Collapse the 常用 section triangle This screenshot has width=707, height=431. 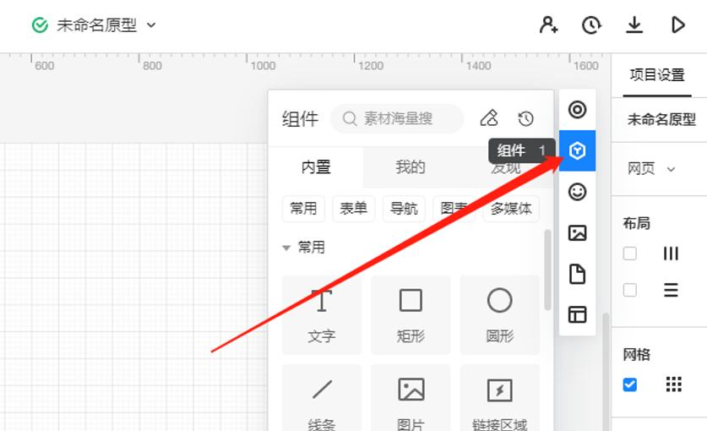[x=286, y=248]
